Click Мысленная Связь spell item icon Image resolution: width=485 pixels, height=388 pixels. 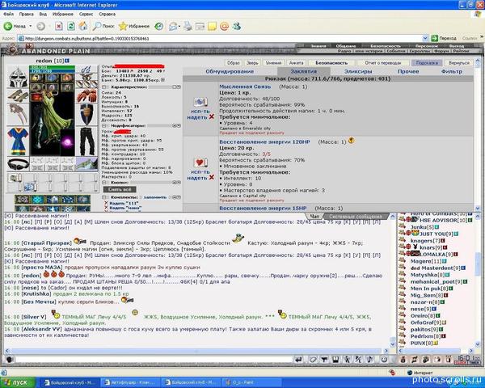(x=200, y=102)
